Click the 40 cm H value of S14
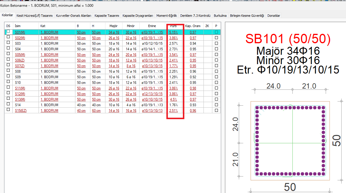 tap(96, 105)
